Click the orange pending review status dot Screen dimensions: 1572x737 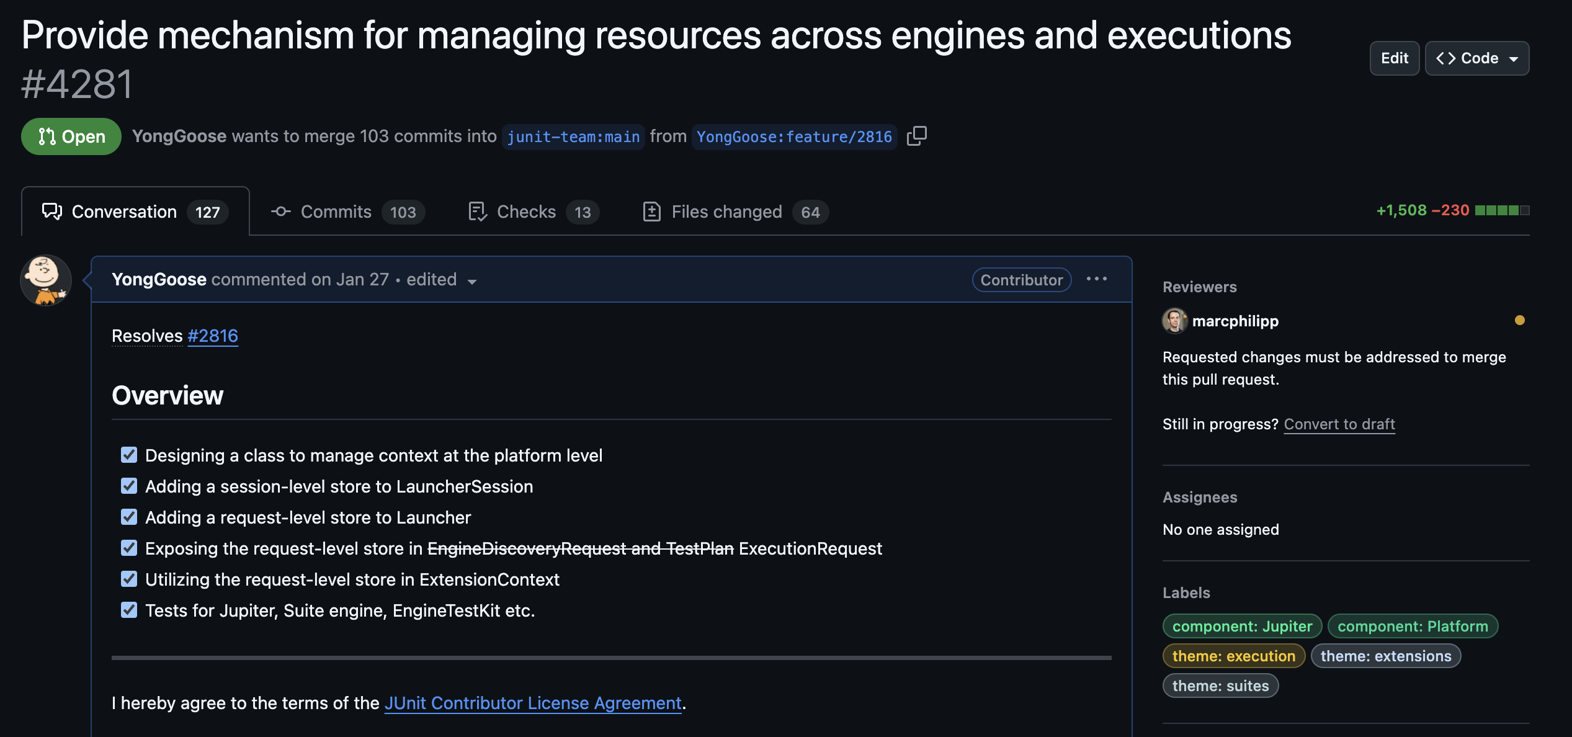1519,320
